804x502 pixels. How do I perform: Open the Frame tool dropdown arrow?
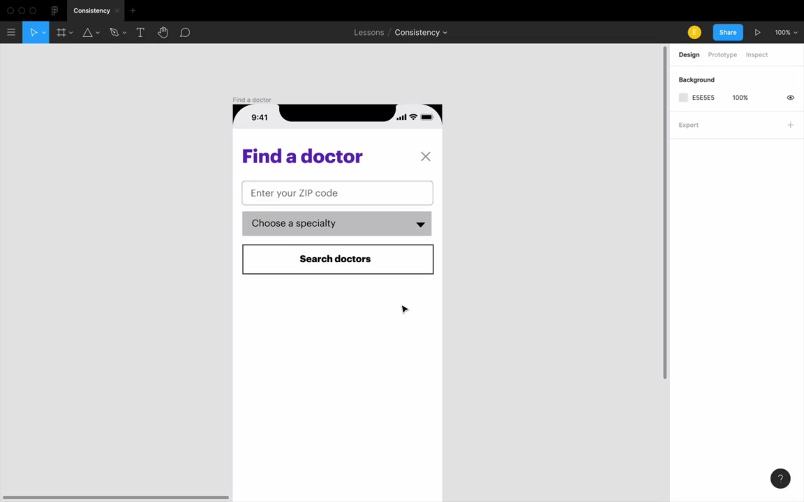click(70, 33)
